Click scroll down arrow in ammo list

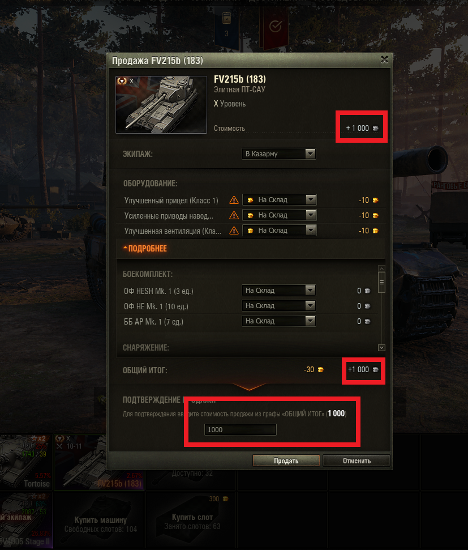[382, 348]
